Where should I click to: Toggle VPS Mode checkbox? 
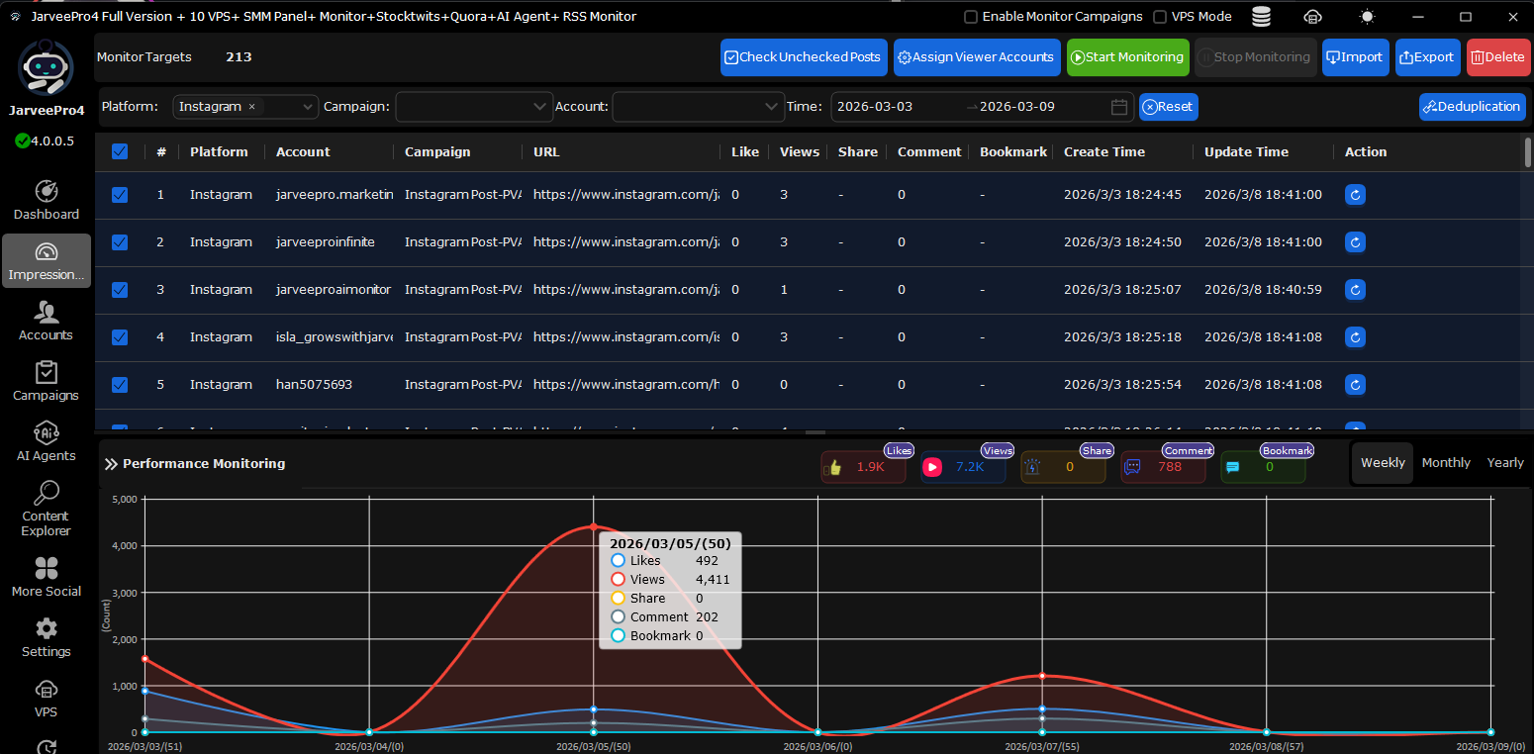pyautogui.click(x=1161, y=17)
